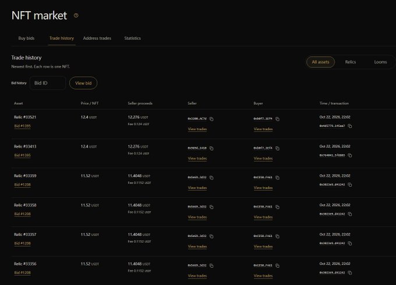Select the All assets filter
396x285 pixels.
click(320, 62)
